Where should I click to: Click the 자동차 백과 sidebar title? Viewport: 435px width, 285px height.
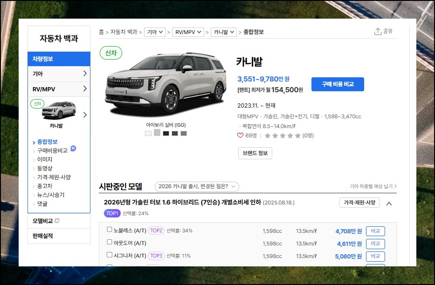pos(59,38)
